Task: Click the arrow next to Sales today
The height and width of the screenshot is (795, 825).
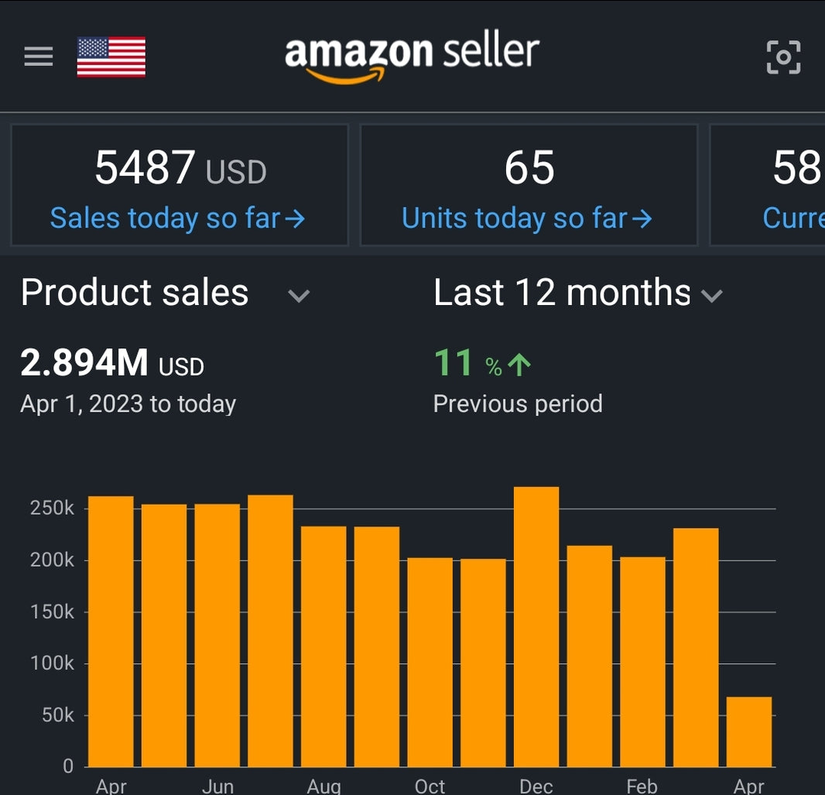Action: [293, 219]
